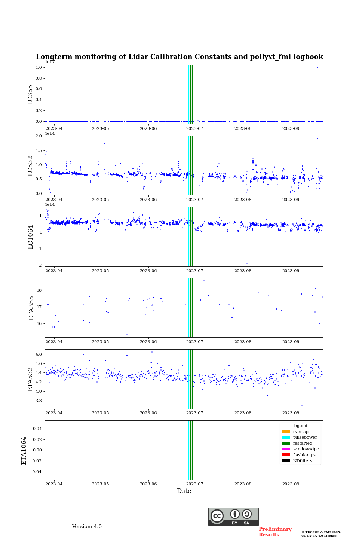The height and width of the screenshot is (539, 359).
Task: Click the black NDfilters legend swatch
Action: (x=286, y=461)
